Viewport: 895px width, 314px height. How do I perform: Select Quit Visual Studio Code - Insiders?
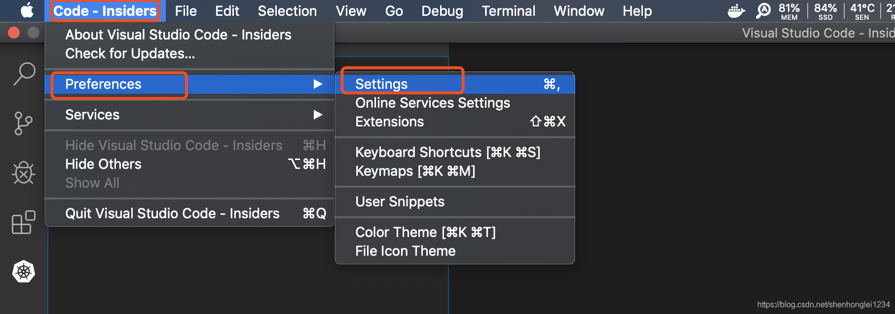(172, 213)
